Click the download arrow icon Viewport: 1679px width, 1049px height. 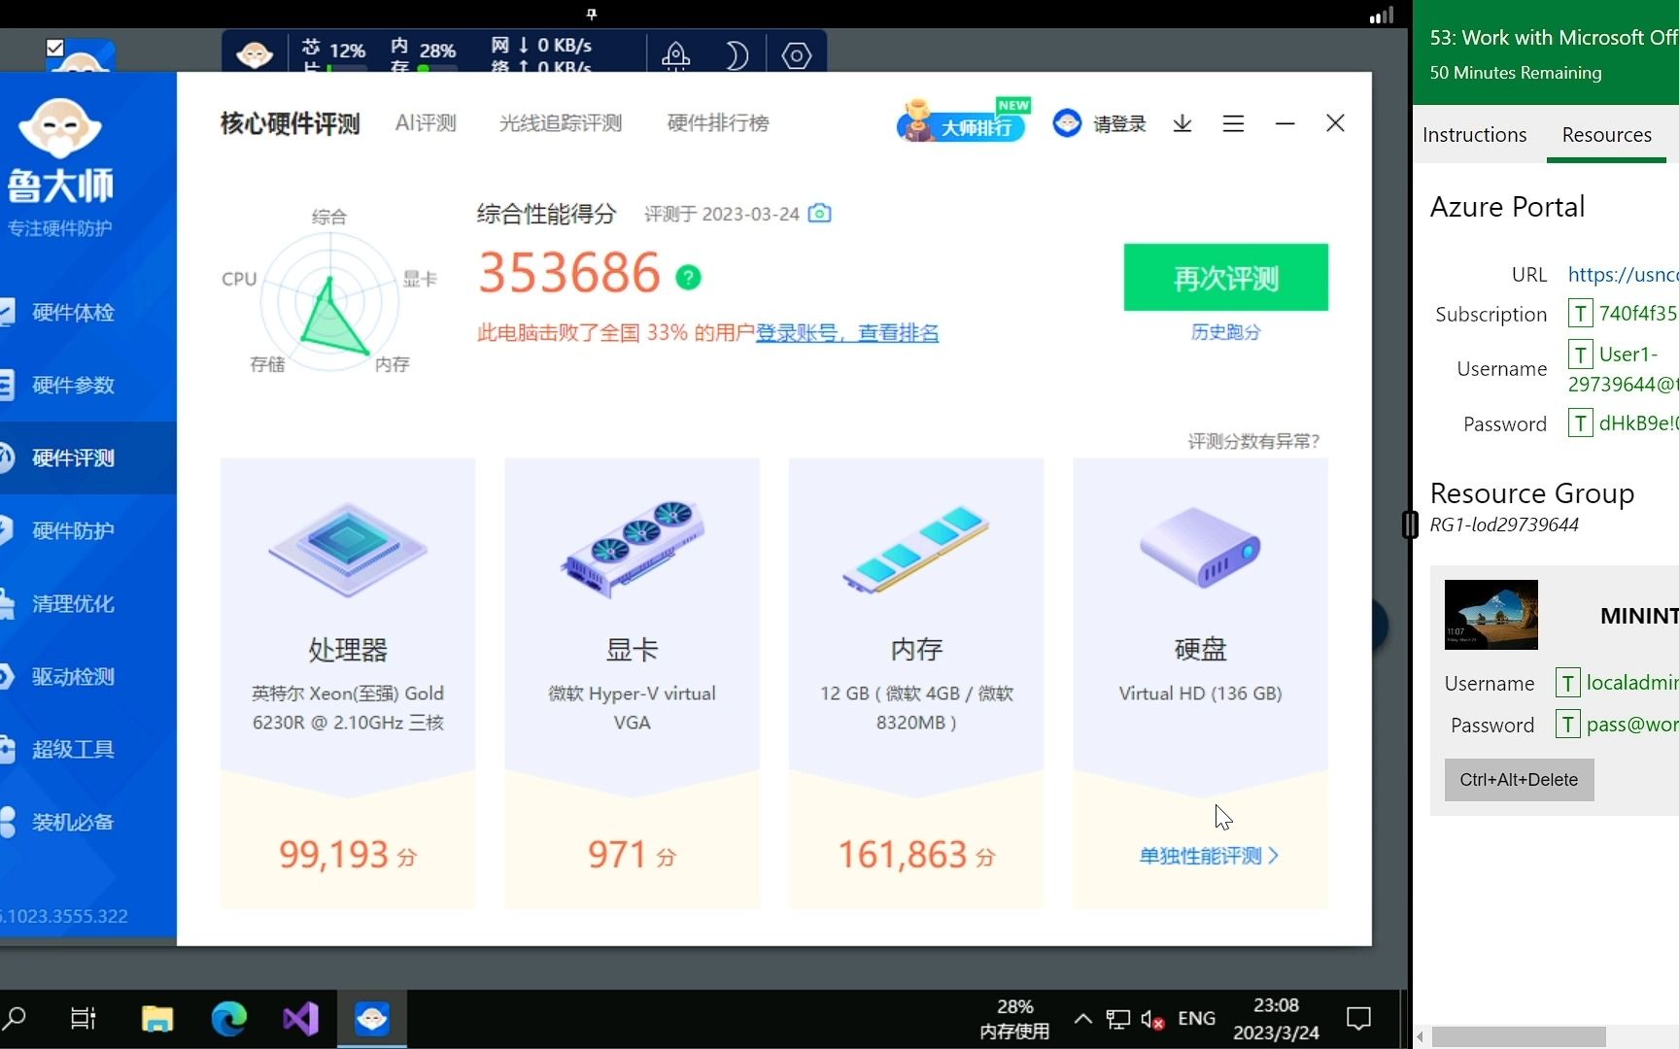pyautogui.click(x=1182, y=123)
